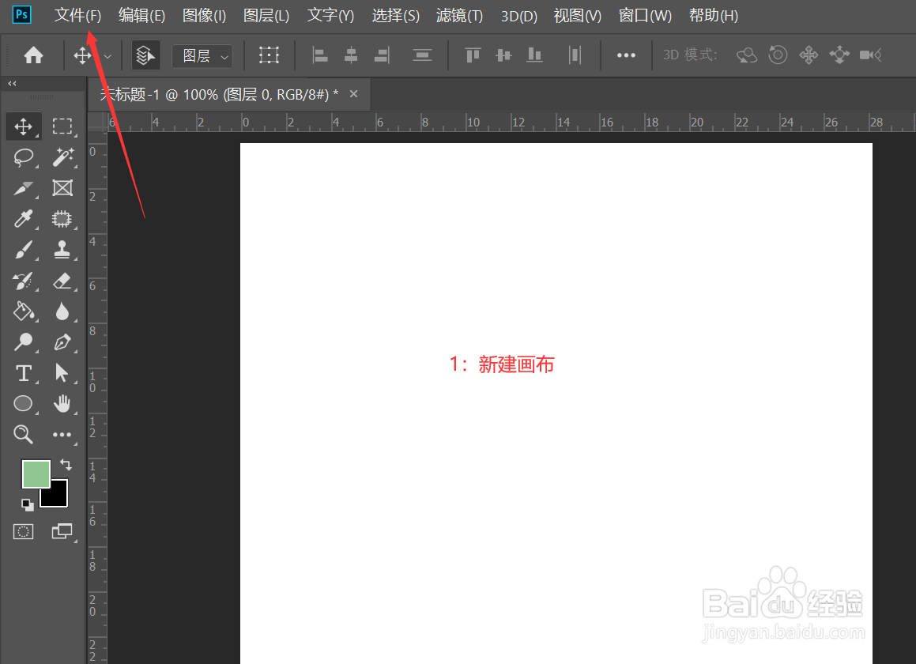Select the Hand tool
916x664 pixels.
coord(62,403)
